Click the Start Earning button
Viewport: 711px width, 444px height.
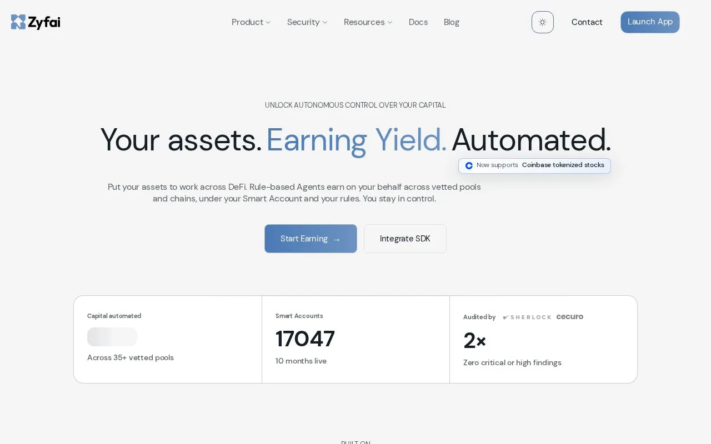(311, 239)
